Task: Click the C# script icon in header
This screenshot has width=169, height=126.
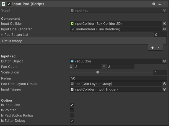Action: coord(4,4)
